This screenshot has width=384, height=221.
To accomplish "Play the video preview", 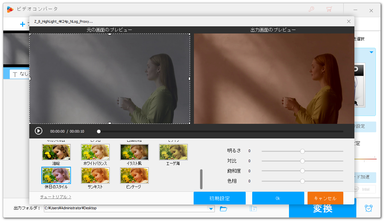I will 38,131.
